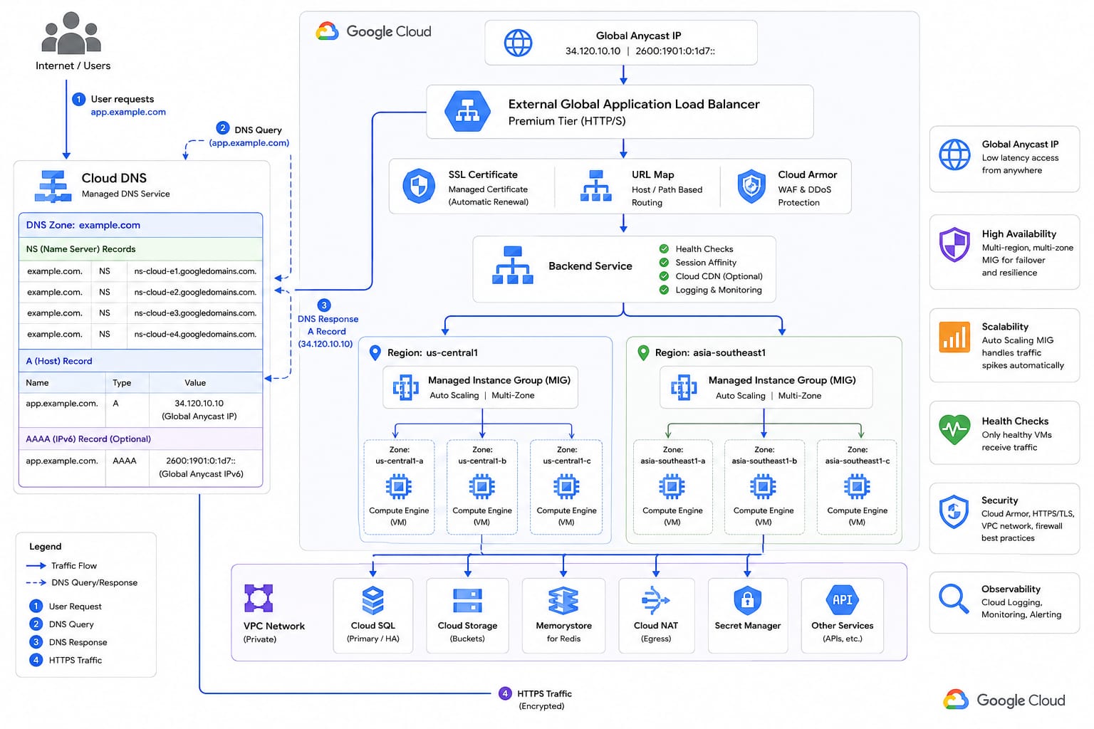Click the High Availability shield icon in sidebar
The width and height of the screenshot is (1094, 729).
[x=954, y=245]
